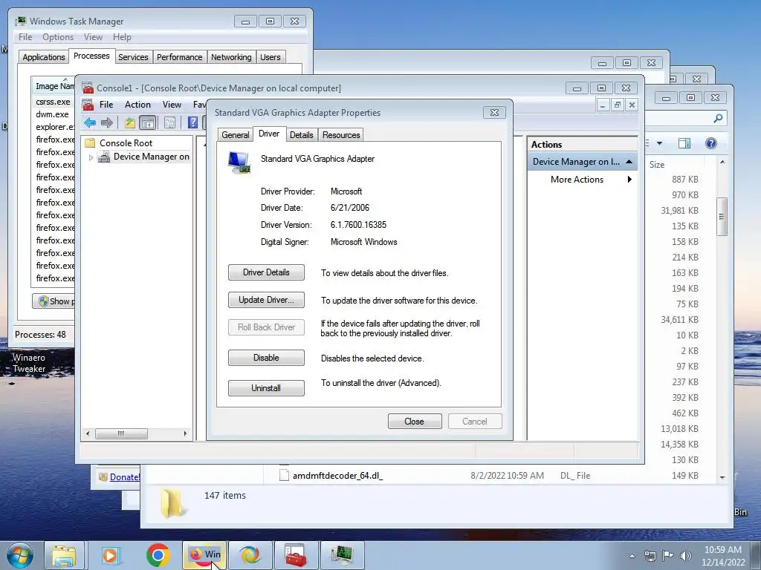
Task: Collapse Device Manager on l... actions section
Action: (629, 161)
